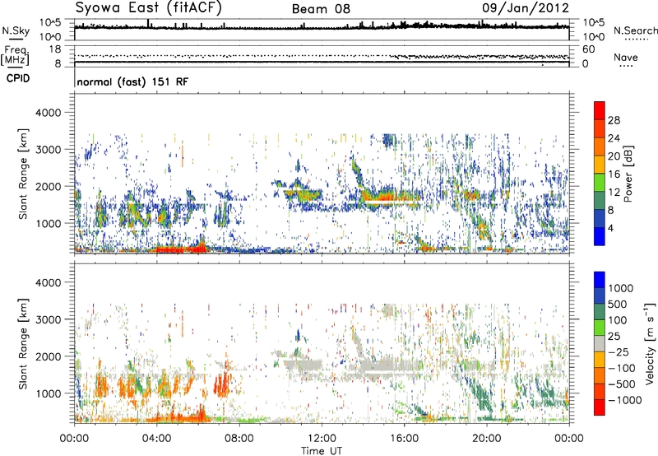This screenshot has height=456, width=658.
Task: Click the noise trace in the N.Sky panel
Action: coord(322,28)
